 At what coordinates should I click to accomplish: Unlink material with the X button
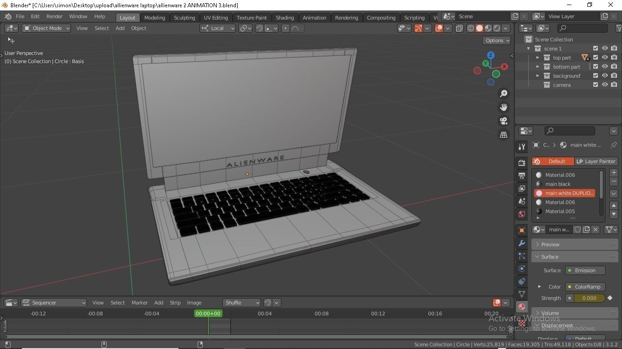click(596, 229)
